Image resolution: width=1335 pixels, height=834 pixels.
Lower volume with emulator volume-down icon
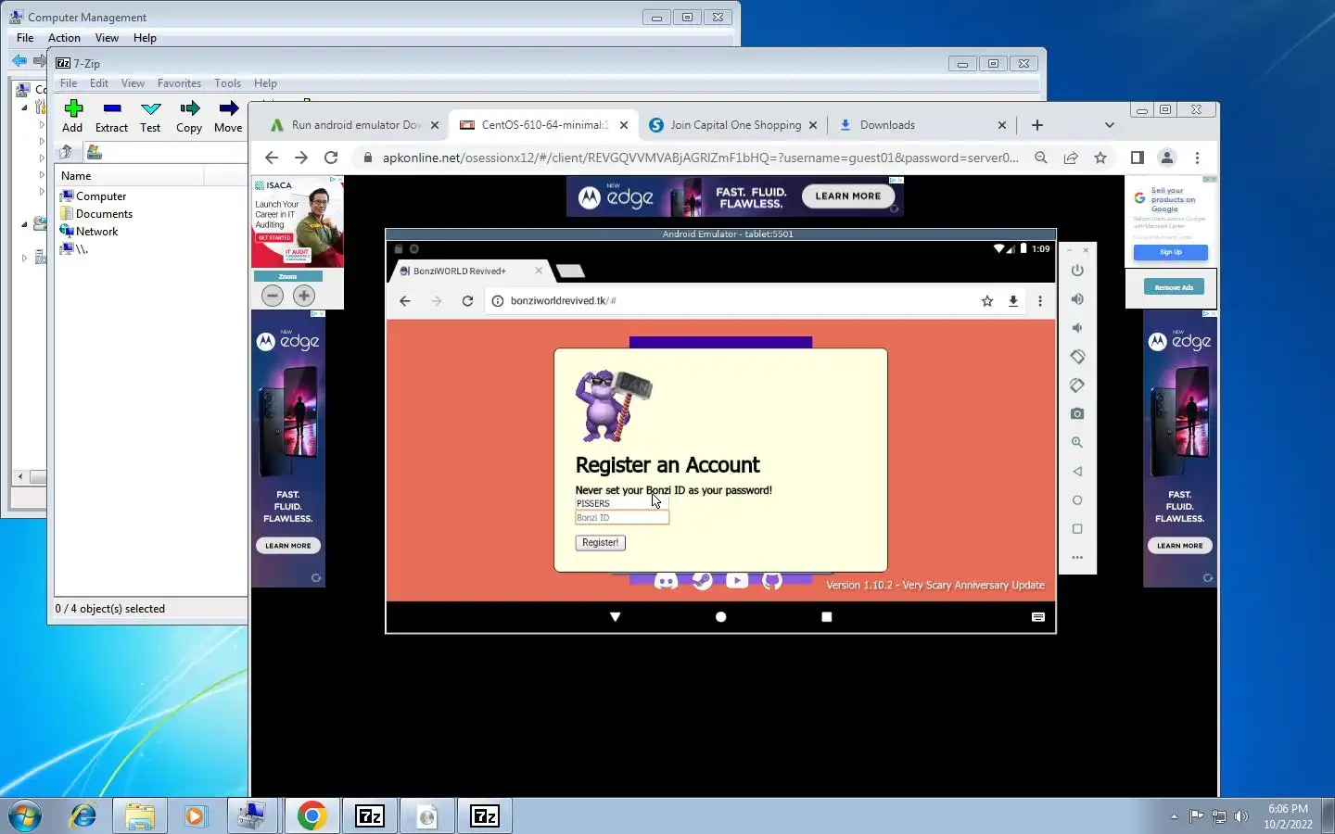click(x=1077, y=328)
